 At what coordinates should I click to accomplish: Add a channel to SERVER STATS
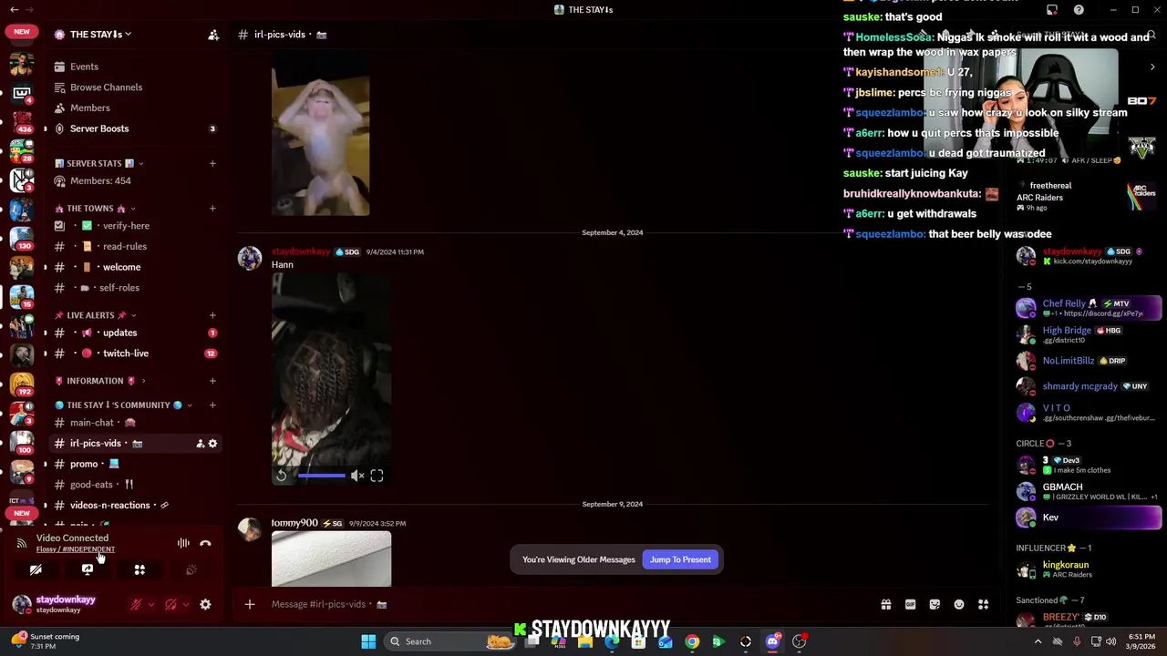[x=212, y=164]
